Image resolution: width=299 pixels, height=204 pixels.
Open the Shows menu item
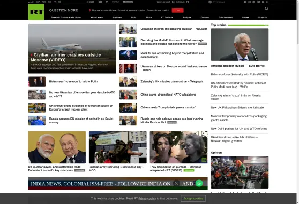(245, 17)
